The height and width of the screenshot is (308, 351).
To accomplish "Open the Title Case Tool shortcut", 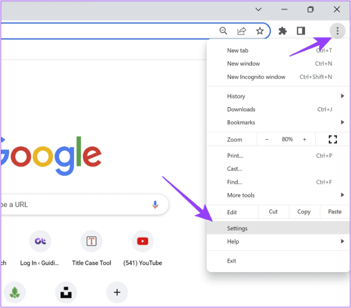I will coord(91,241).
